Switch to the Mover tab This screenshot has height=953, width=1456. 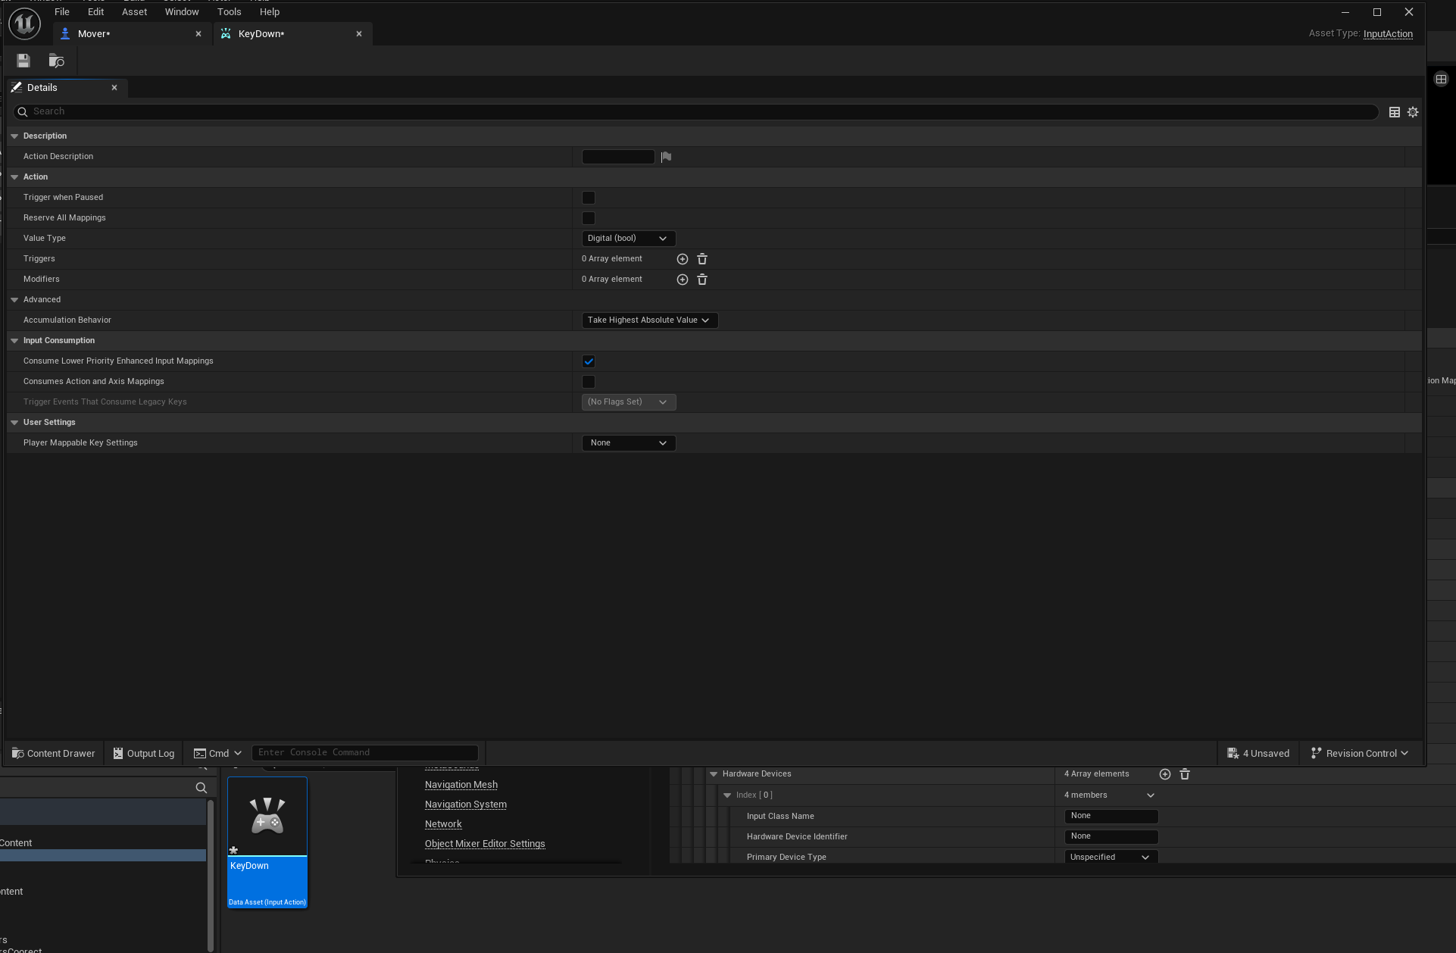tap(94, 34)
